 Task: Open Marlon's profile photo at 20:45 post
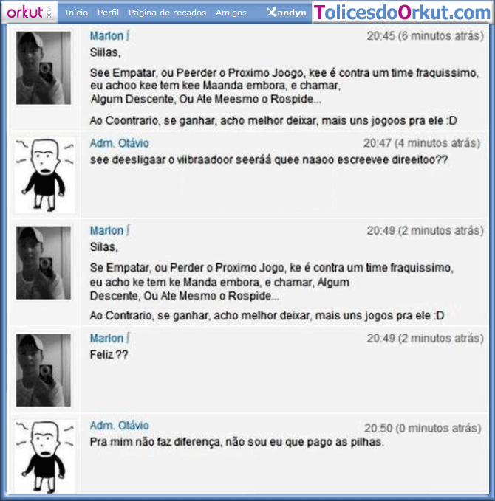[x=44, y=68]
